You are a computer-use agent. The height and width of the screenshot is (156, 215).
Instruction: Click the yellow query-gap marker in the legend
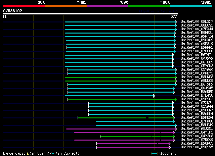click(x=28, y=154)
